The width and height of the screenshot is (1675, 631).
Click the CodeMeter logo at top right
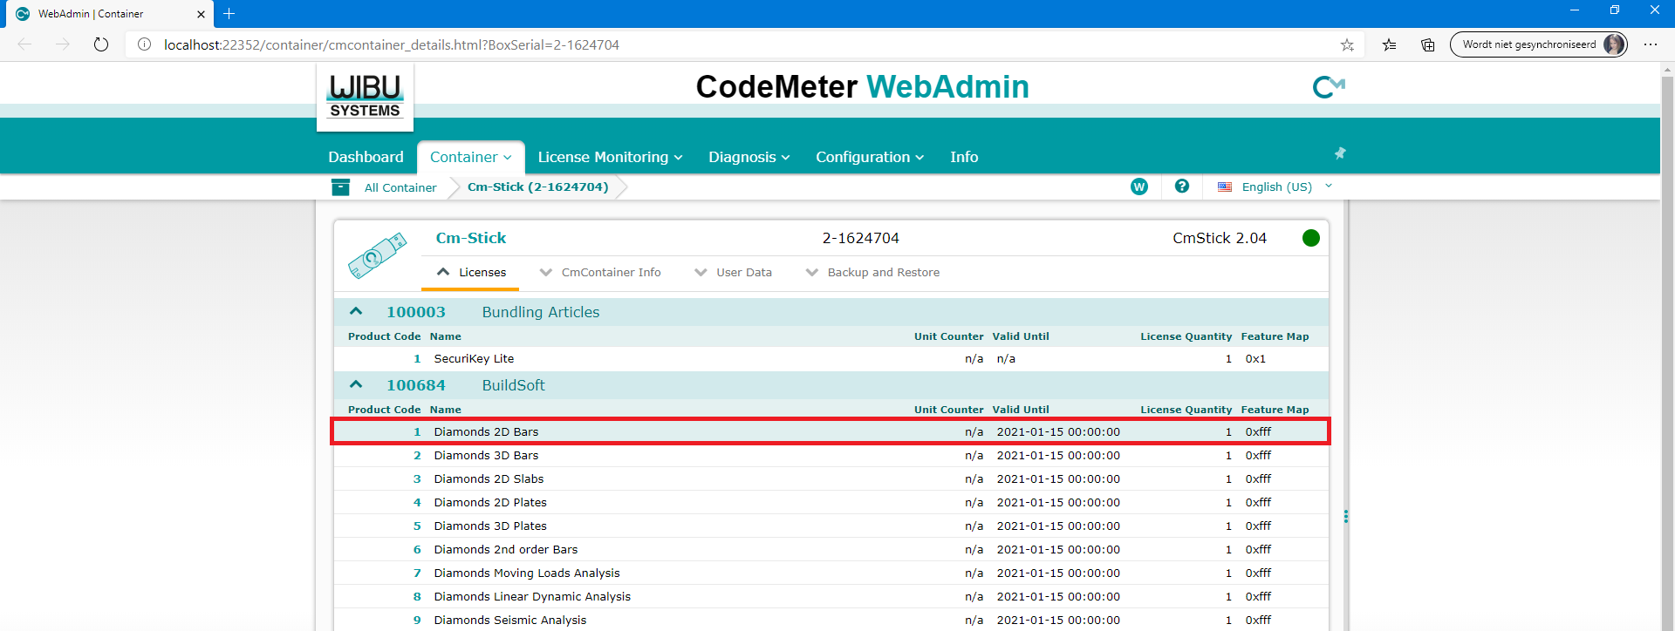click(x=1329, y=87)
